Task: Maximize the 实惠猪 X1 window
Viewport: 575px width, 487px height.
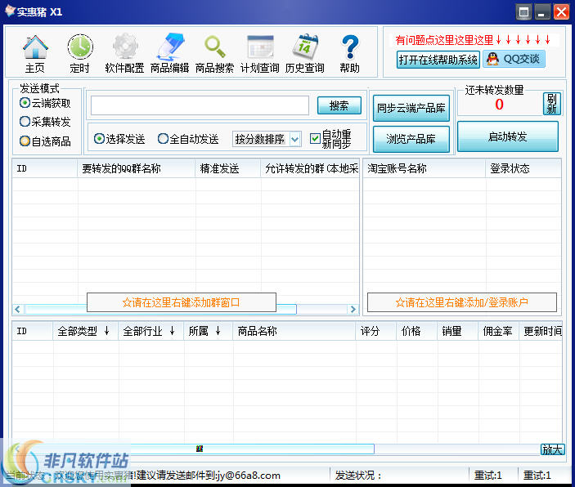Action: point(523,12)
